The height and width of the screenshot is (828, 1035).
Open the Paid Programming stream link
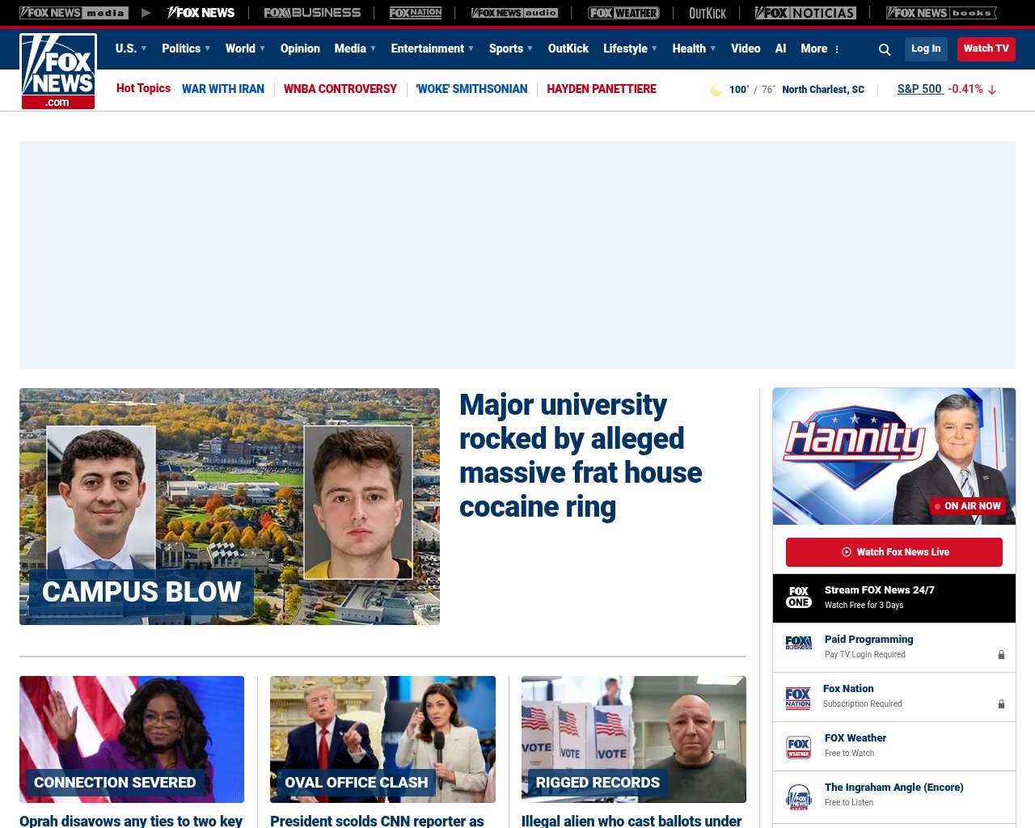pyautogui.click(x=868, y=640)
